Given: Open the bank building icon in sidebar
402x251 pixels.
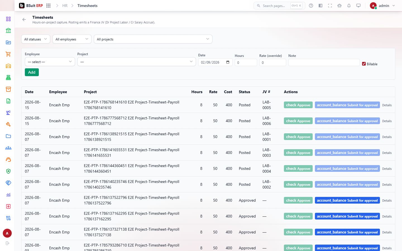Looking at the screenshot, I should 8,31.
